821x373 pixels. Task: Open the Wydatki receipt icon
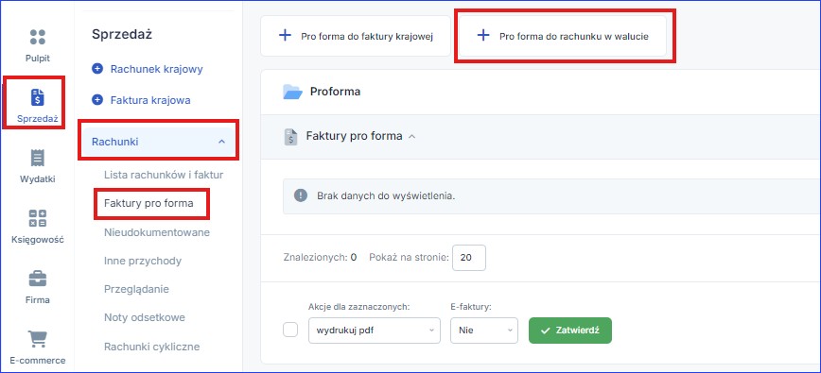38,158
